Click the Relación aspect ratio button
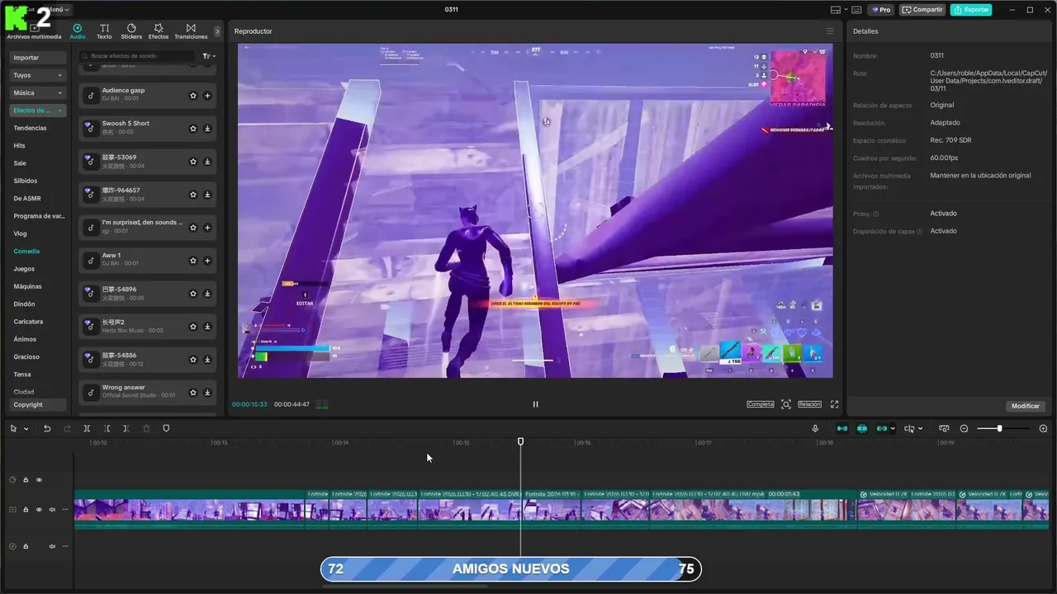 click(809, 404)
